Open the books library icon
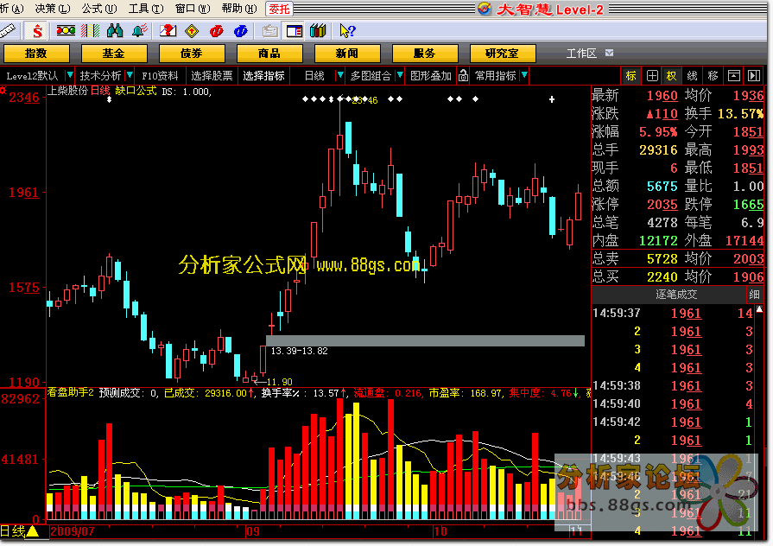This screenshot has width=773, height=546. coord(319,31)
